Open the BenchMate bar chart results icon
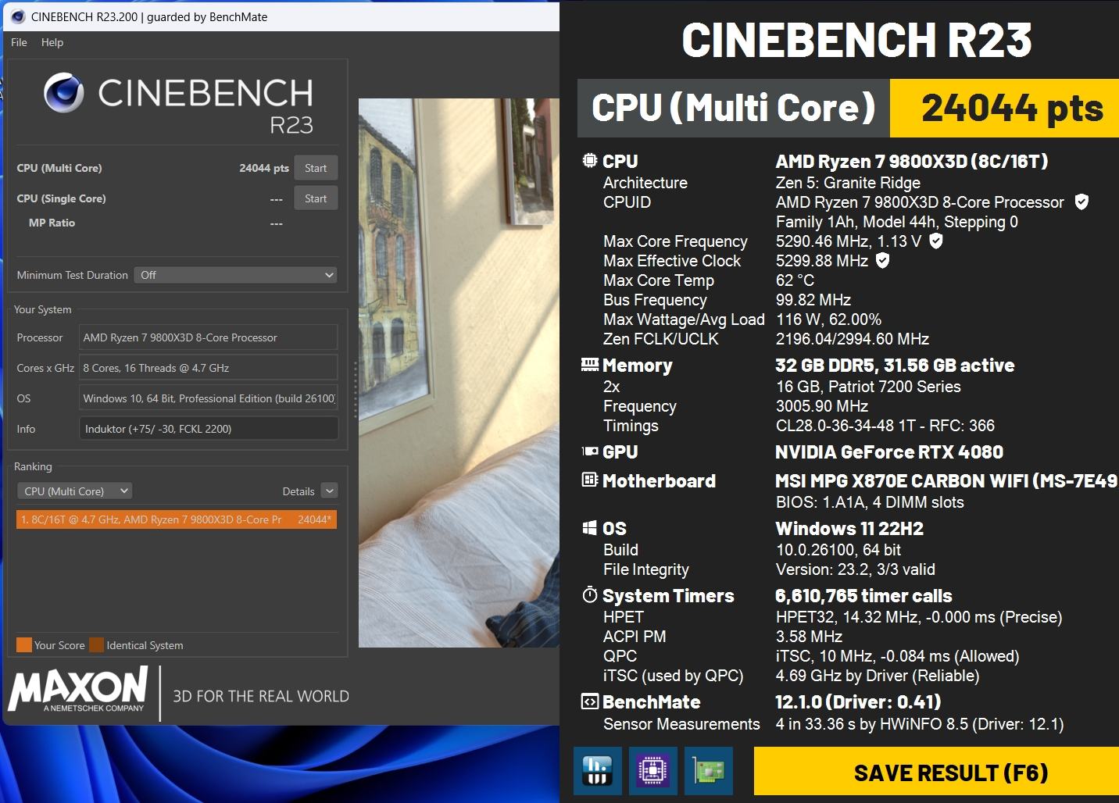This screenshot has width=1119, height=803. (598, 772)
